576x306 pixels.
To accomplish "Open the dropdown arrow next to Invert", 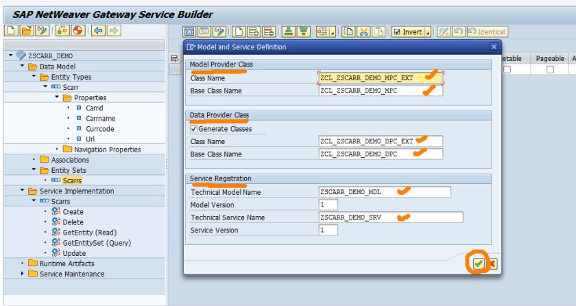I will [x=428, y=32].
